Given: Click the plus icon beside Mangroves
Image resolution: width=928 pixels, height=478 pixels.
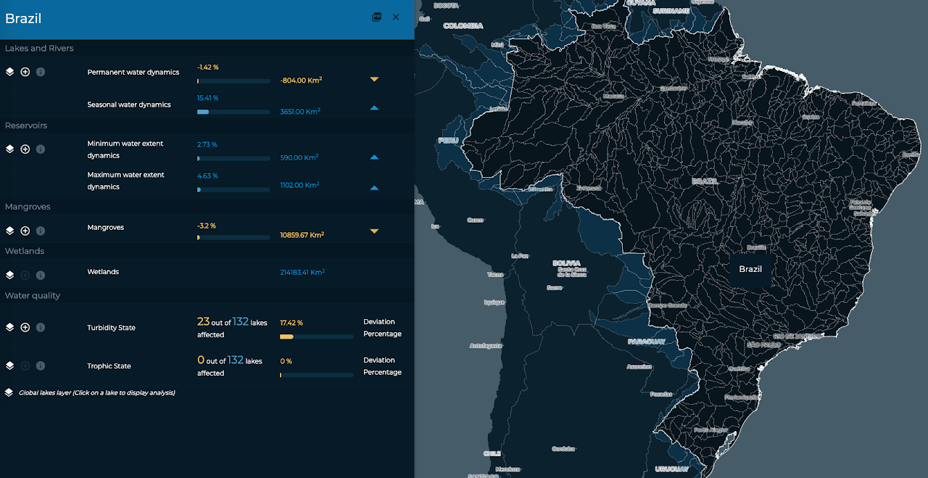Looking at the screenshot, I should [25, 231].
